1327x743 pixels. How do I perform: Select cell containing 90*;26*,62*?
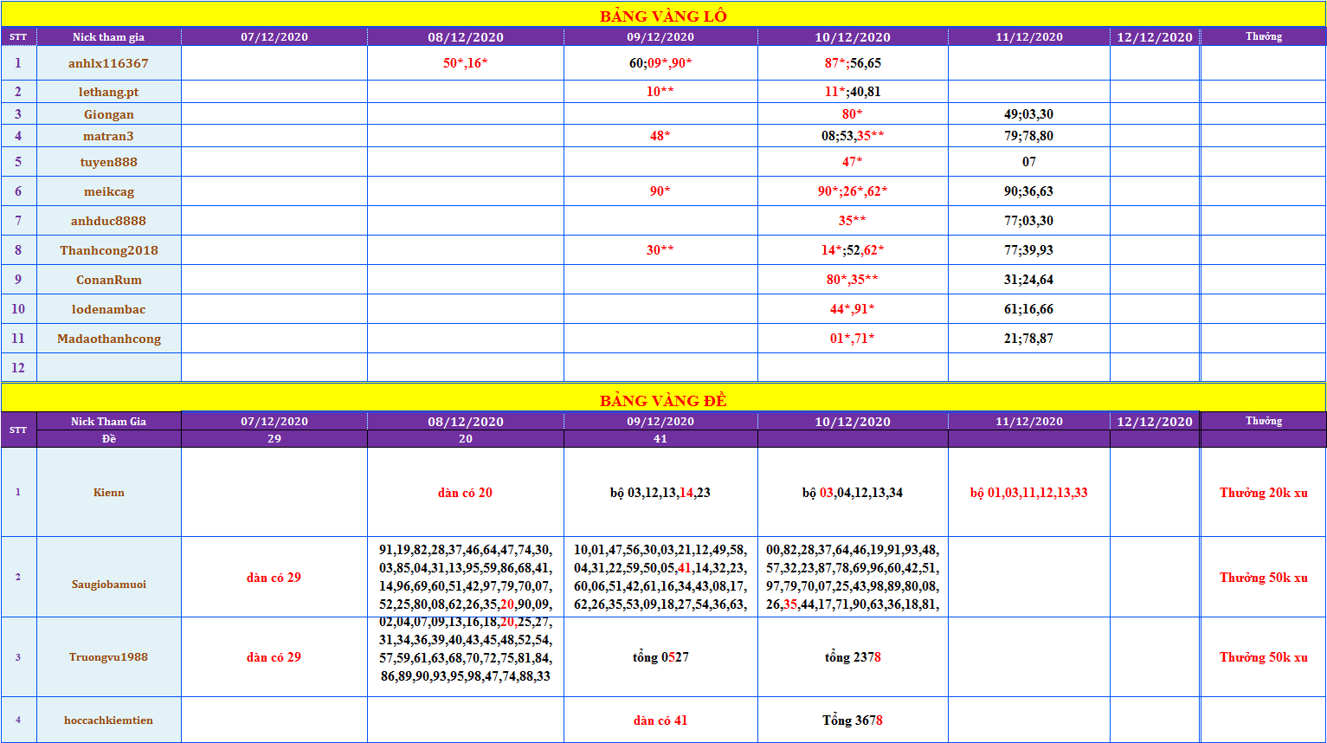tap(853, 191)
